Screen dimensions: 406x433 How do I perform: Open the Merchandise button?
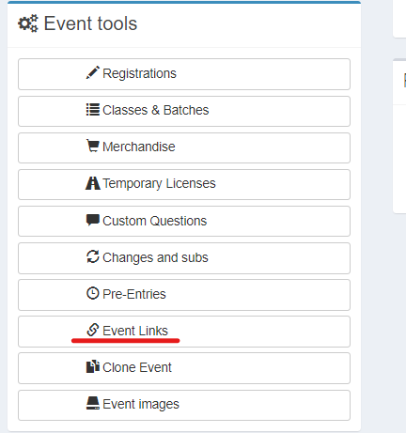(184, 147)
